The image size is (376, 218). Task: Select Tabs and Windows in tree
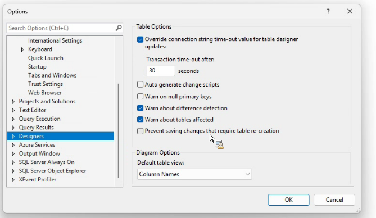(52, 75)
